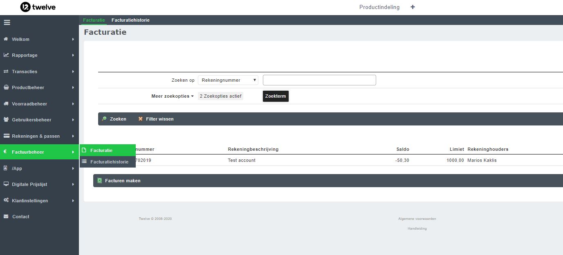
Task: Click the Zoeken magnifier icon
Action: tap(104, 119)
